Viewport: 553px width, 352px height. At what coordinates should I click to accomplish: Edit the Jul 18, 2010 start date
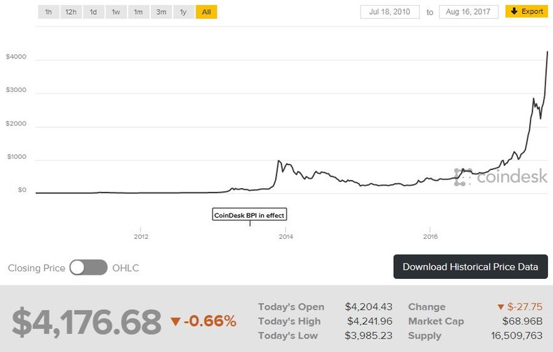(389, 12)
